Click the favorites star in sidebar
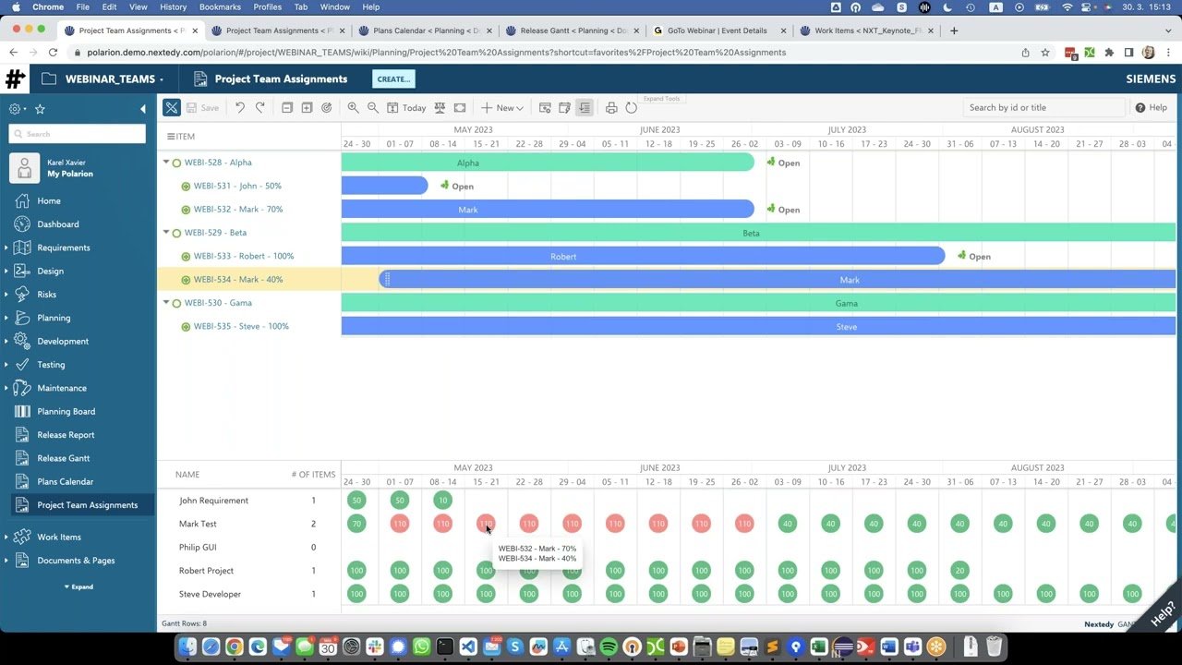This screenshot has width=1182, height=665. (40, 109)
